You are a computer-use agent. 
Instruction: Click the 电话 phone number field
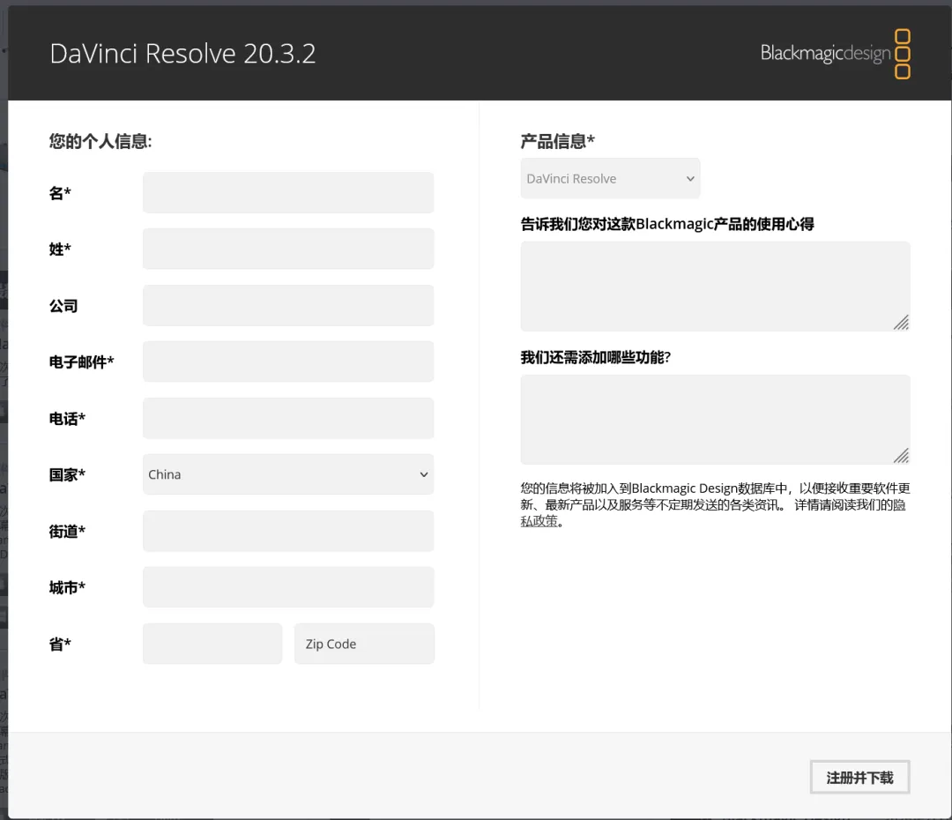[288, 418]
